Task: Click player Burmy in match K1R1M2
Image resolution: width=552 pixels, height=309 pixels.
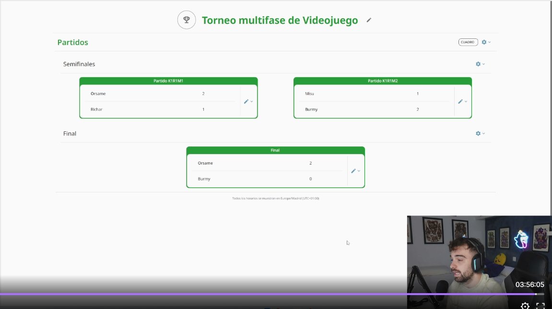Action: [311, 109]
